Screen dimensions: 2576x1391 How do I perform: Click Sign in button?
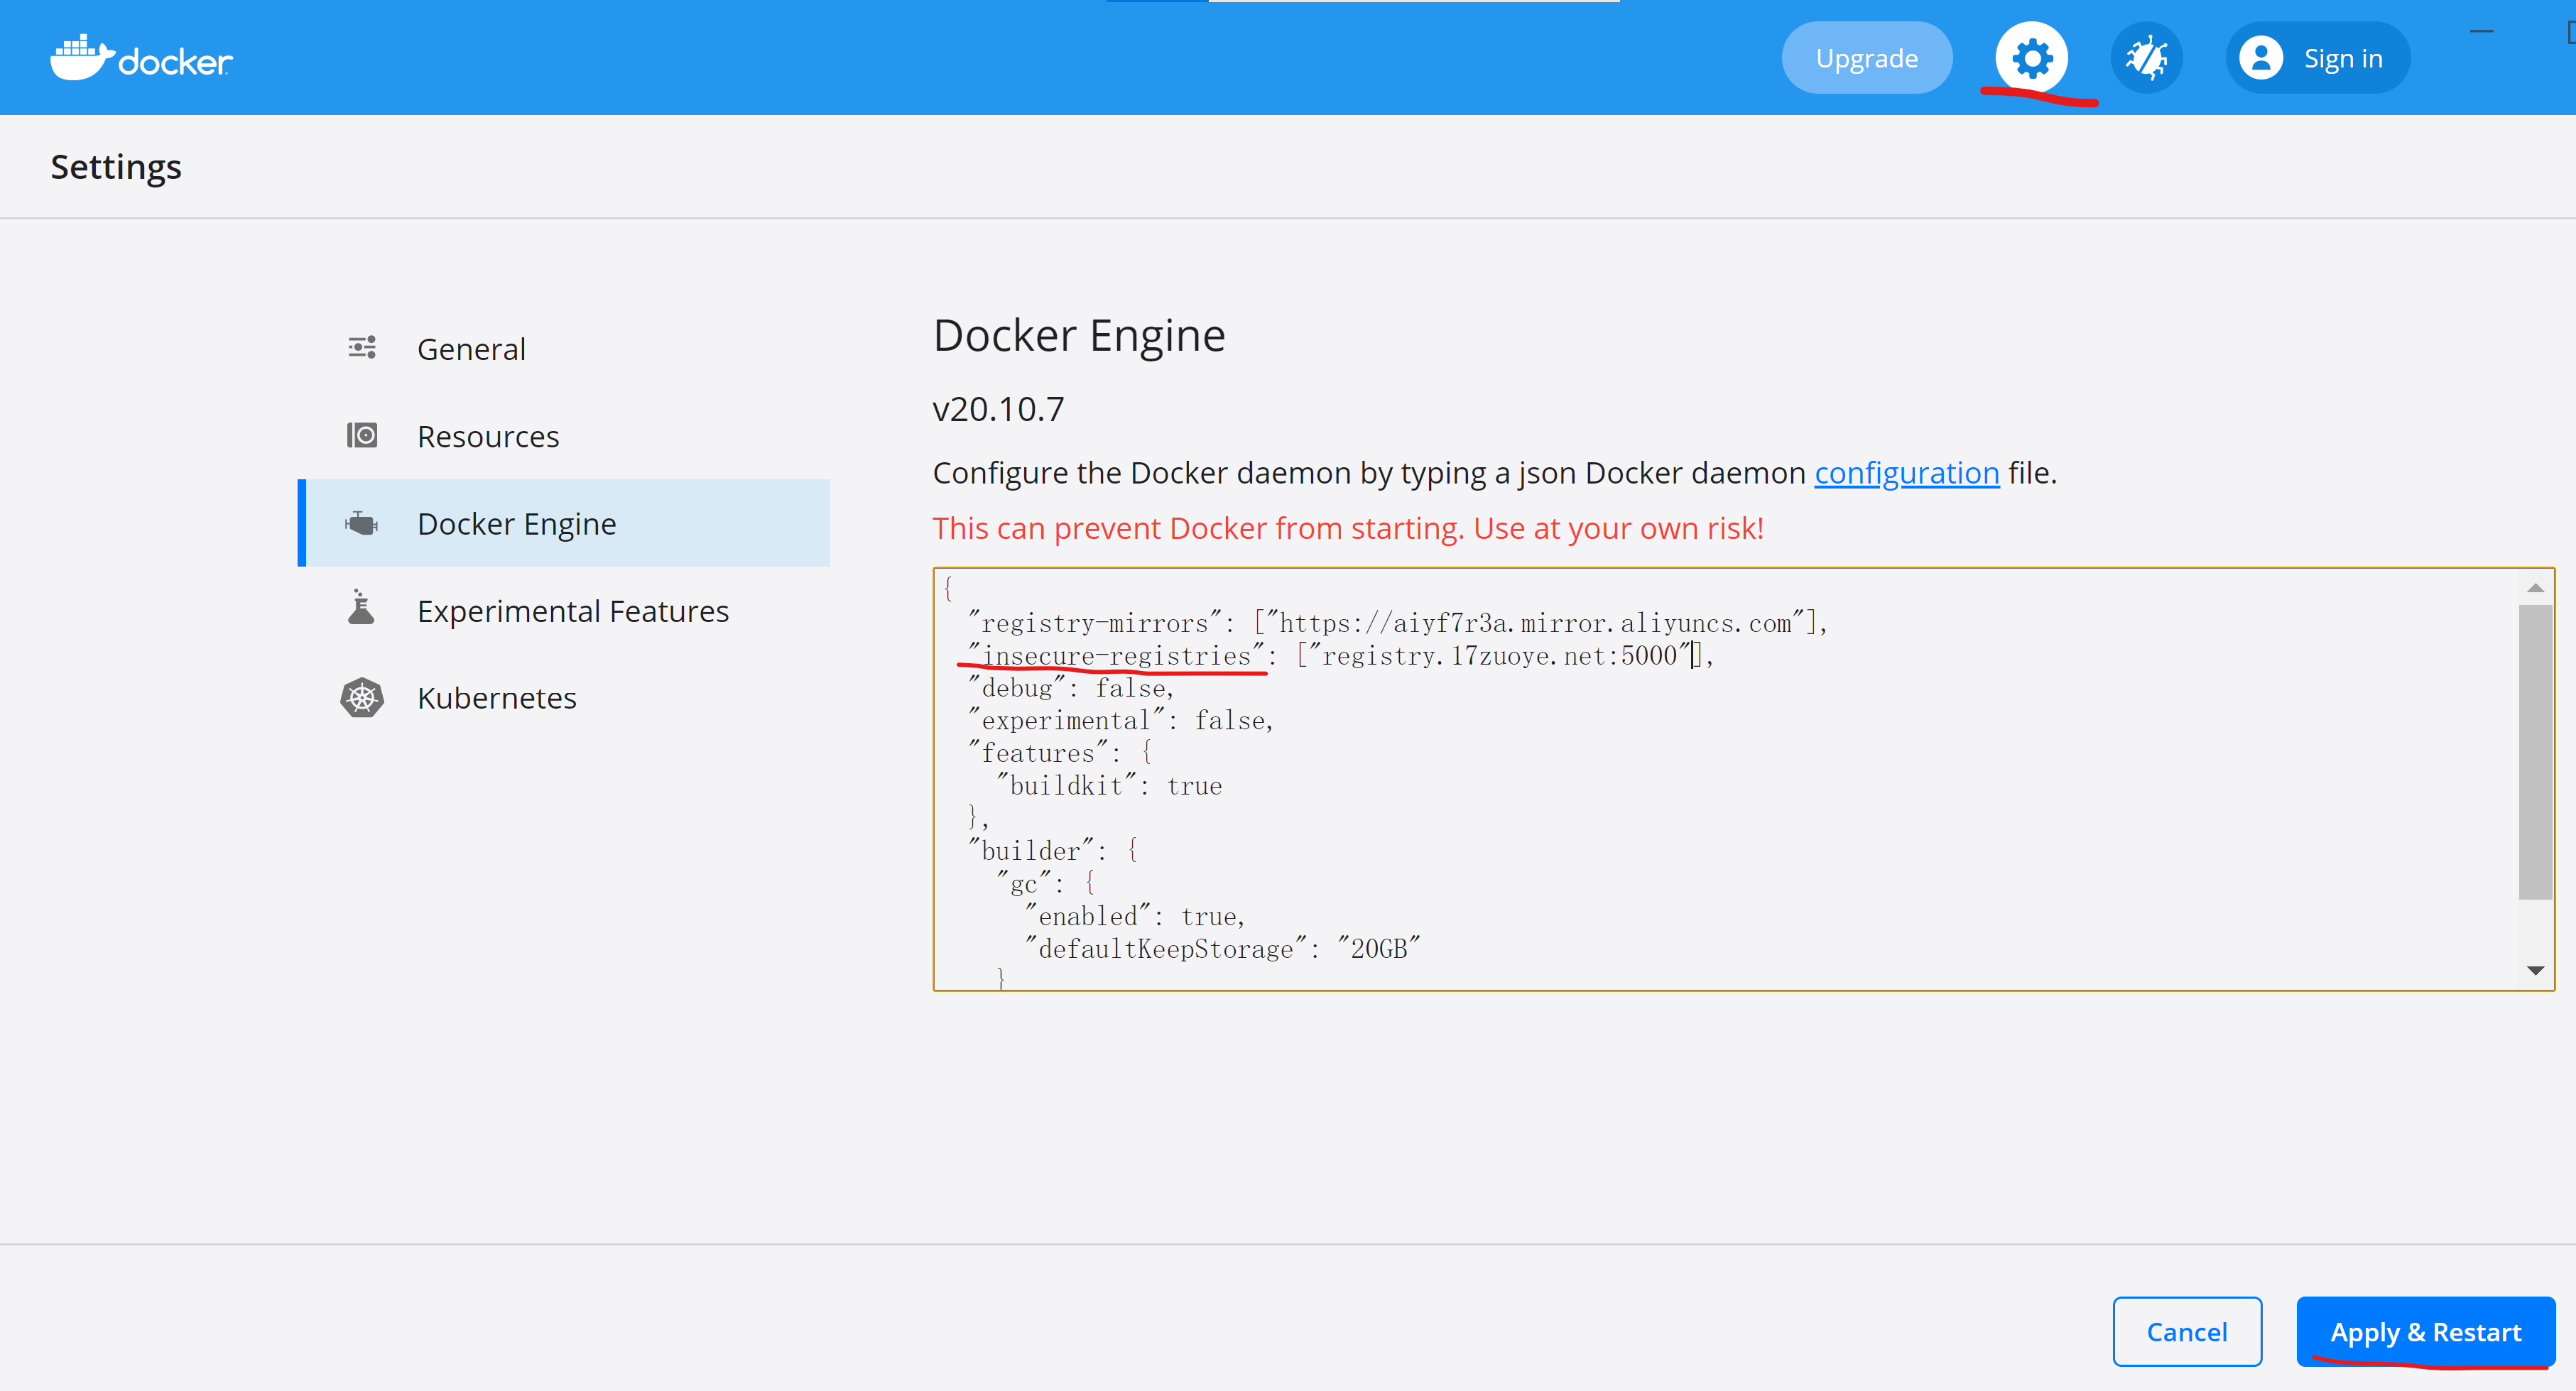coord(2342,59)
